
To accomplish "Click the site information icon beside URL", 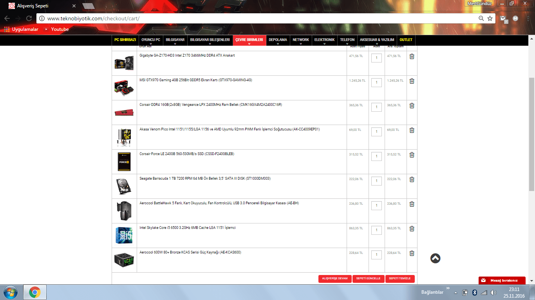I will (x=42, y=18).
